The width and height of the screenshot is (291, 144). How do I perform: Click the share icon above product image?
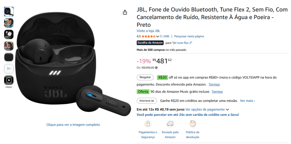point(125,12)
